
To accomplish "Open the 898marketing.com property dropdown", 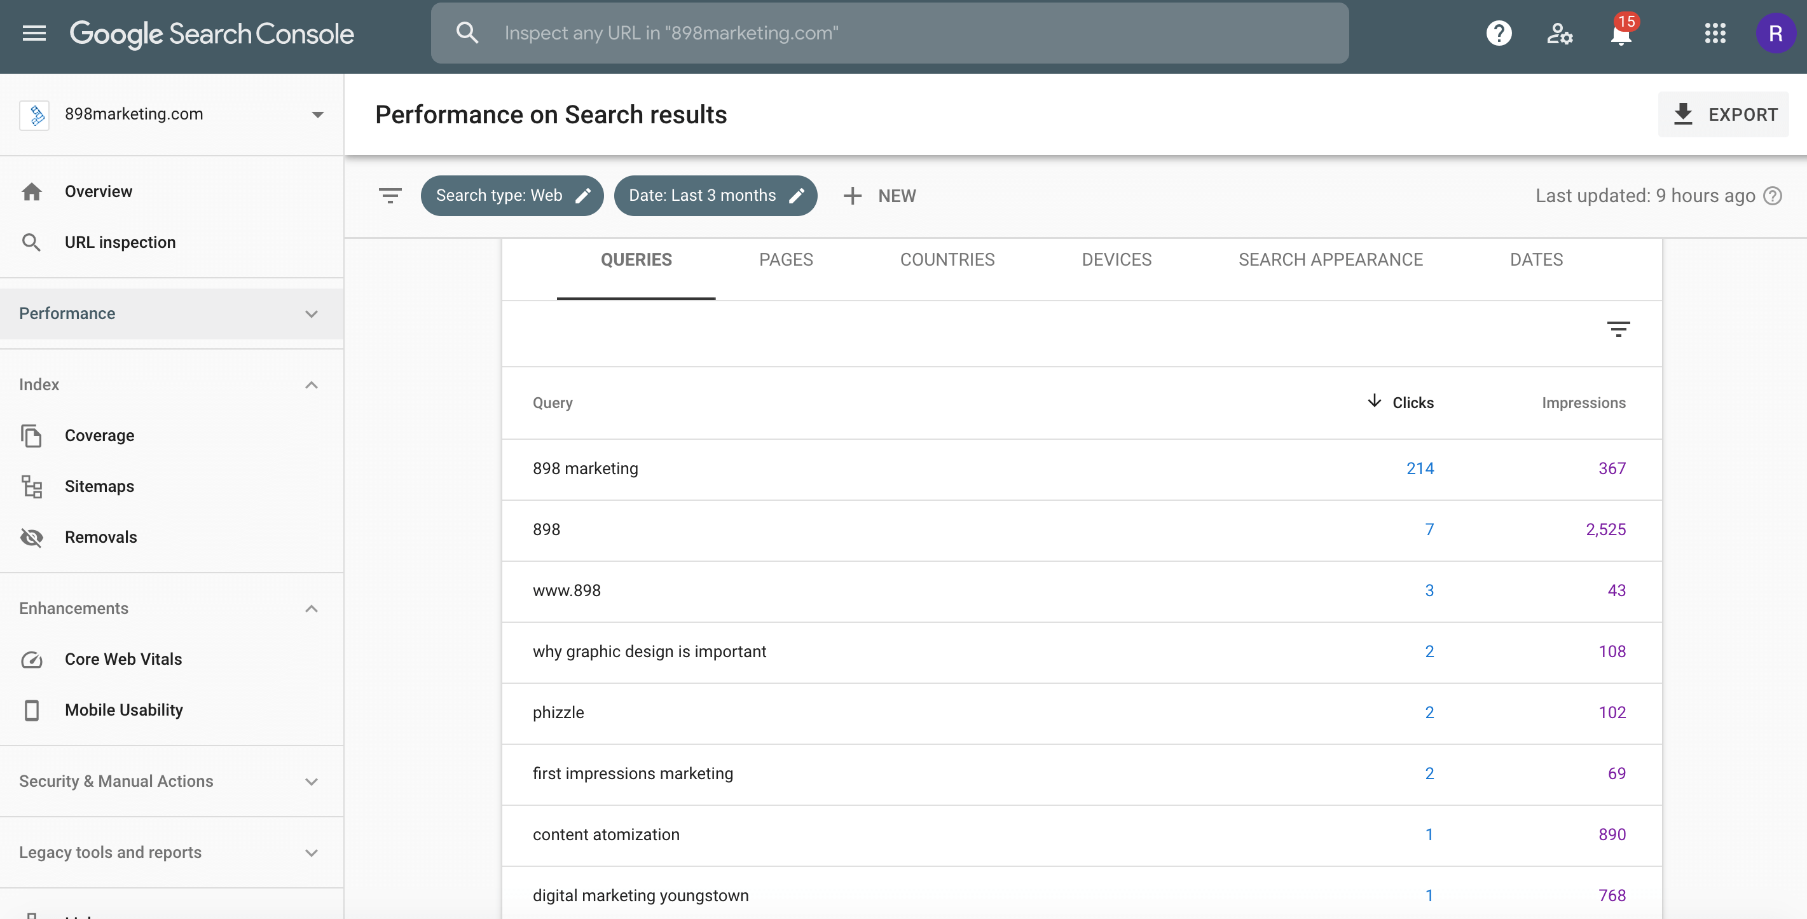I will click(318, 114).
